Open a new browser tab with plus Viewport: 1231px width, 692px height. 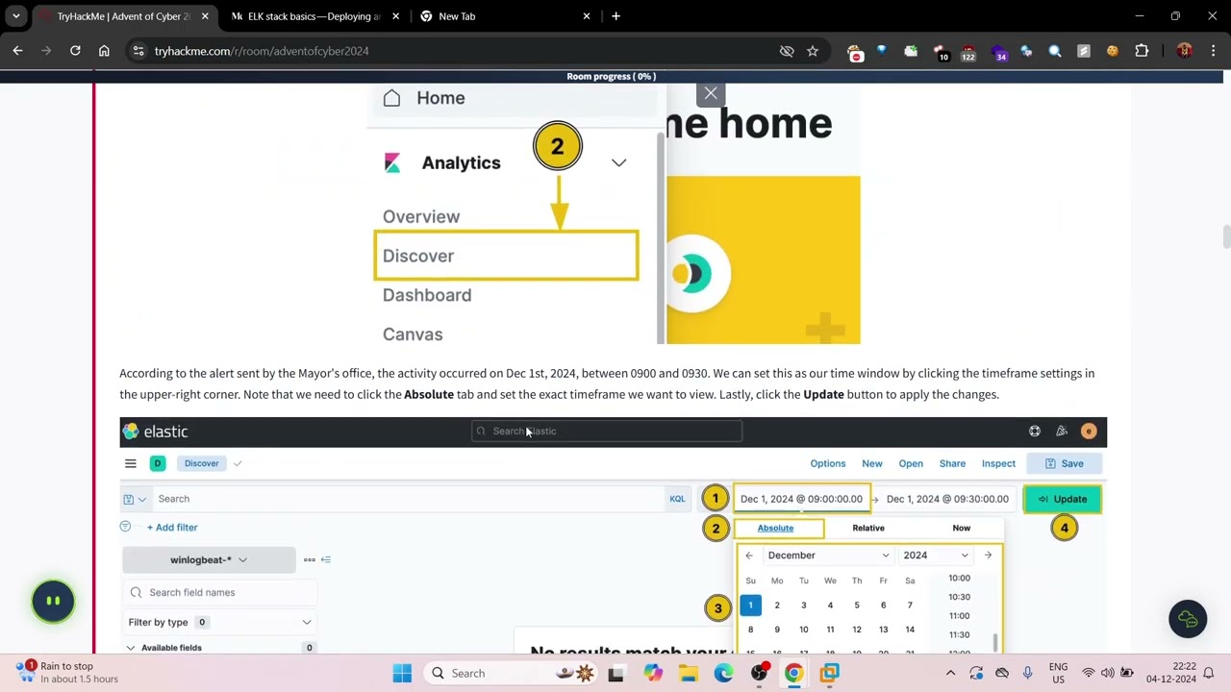tap(615, 16)
